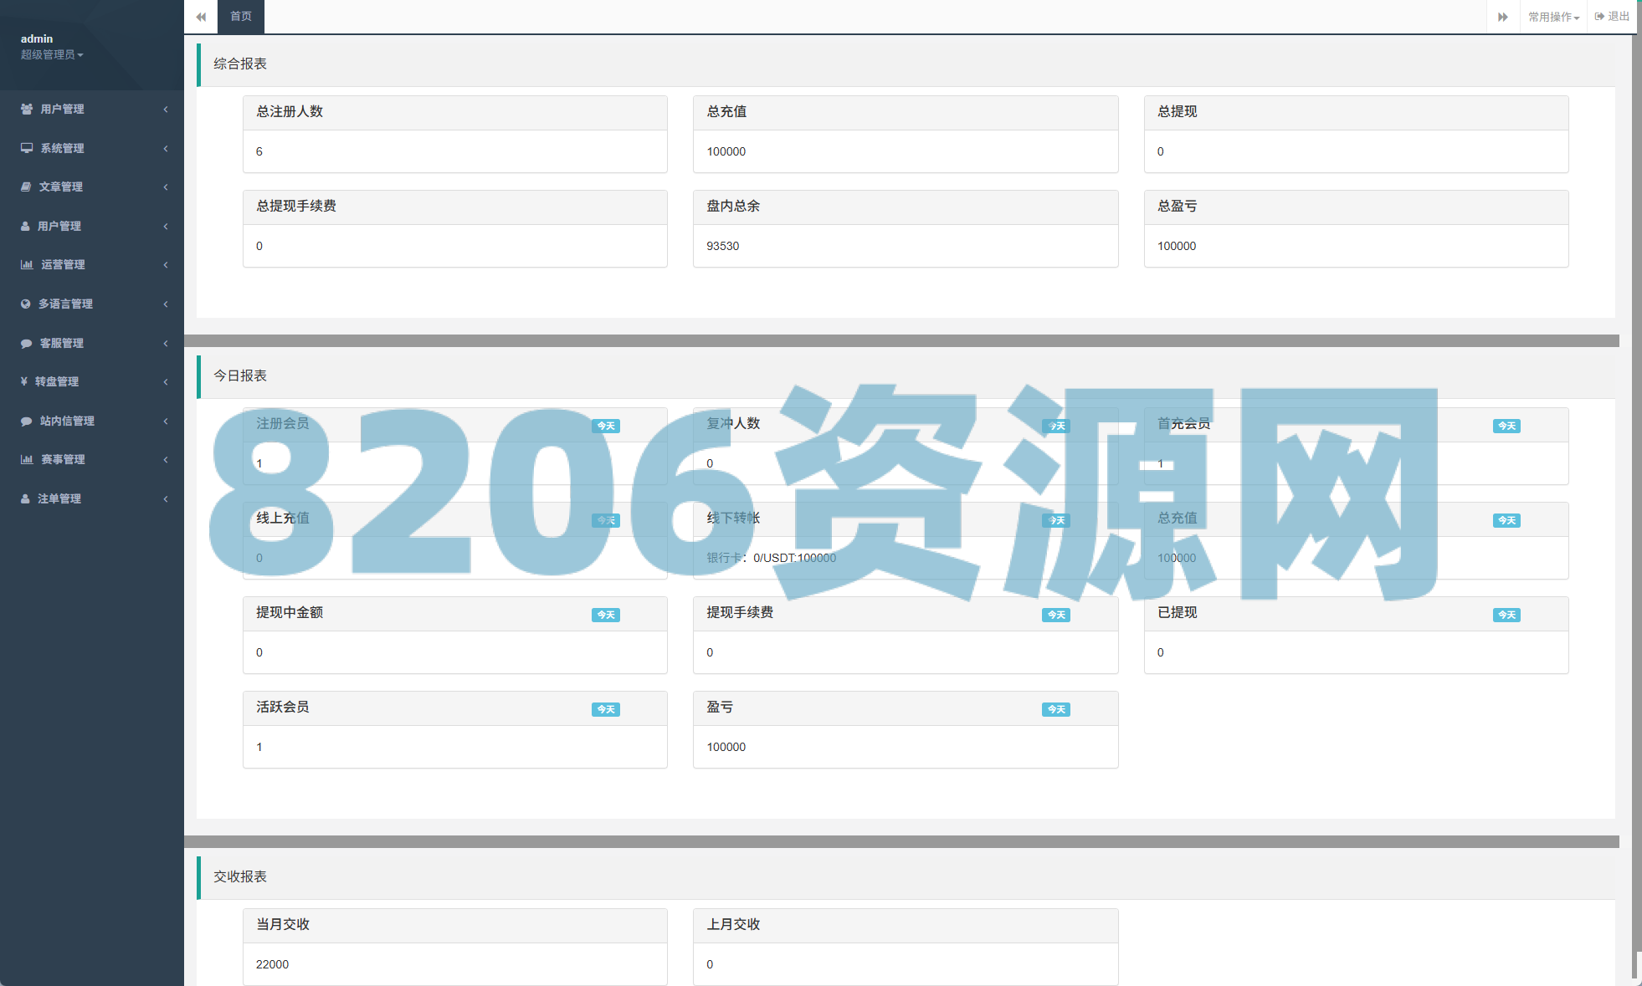Viewport: 1642px width, 986px height.
Task: Click the value 6 under 总注册人数
Action: point(259,151)
